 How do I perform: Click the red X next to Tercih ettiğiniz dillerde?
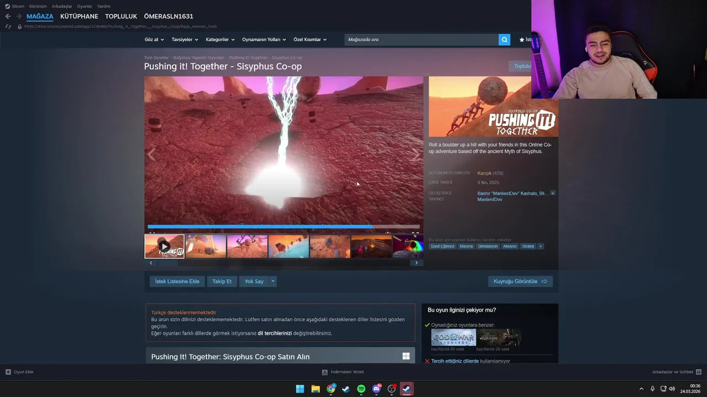pos(427,361)
